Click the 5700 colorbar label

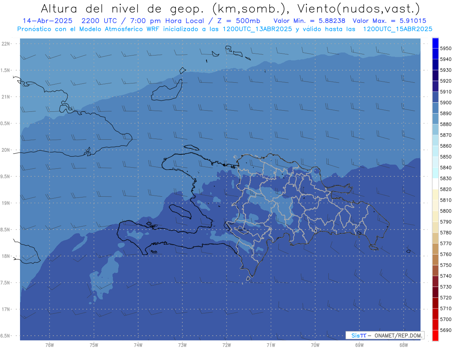(x=446, y=319)
